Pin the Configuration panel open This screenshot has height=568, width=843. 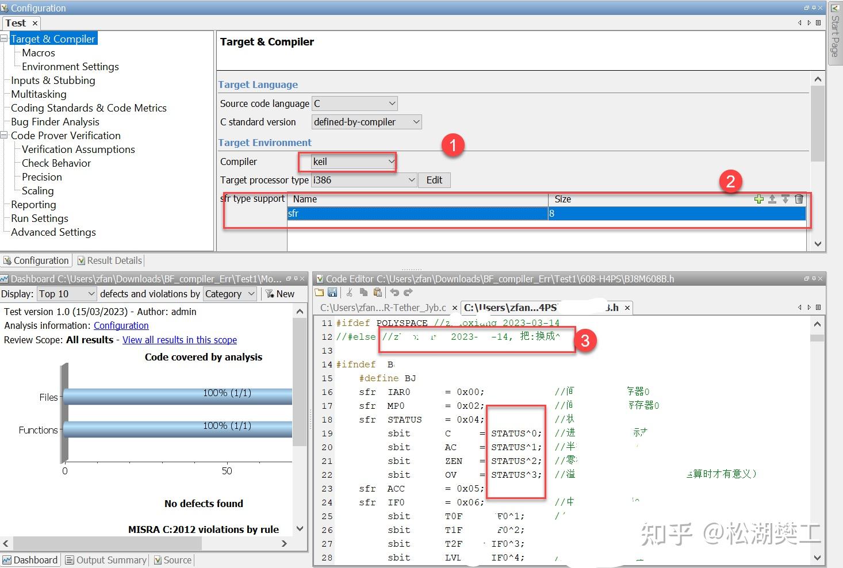(813, 7)
